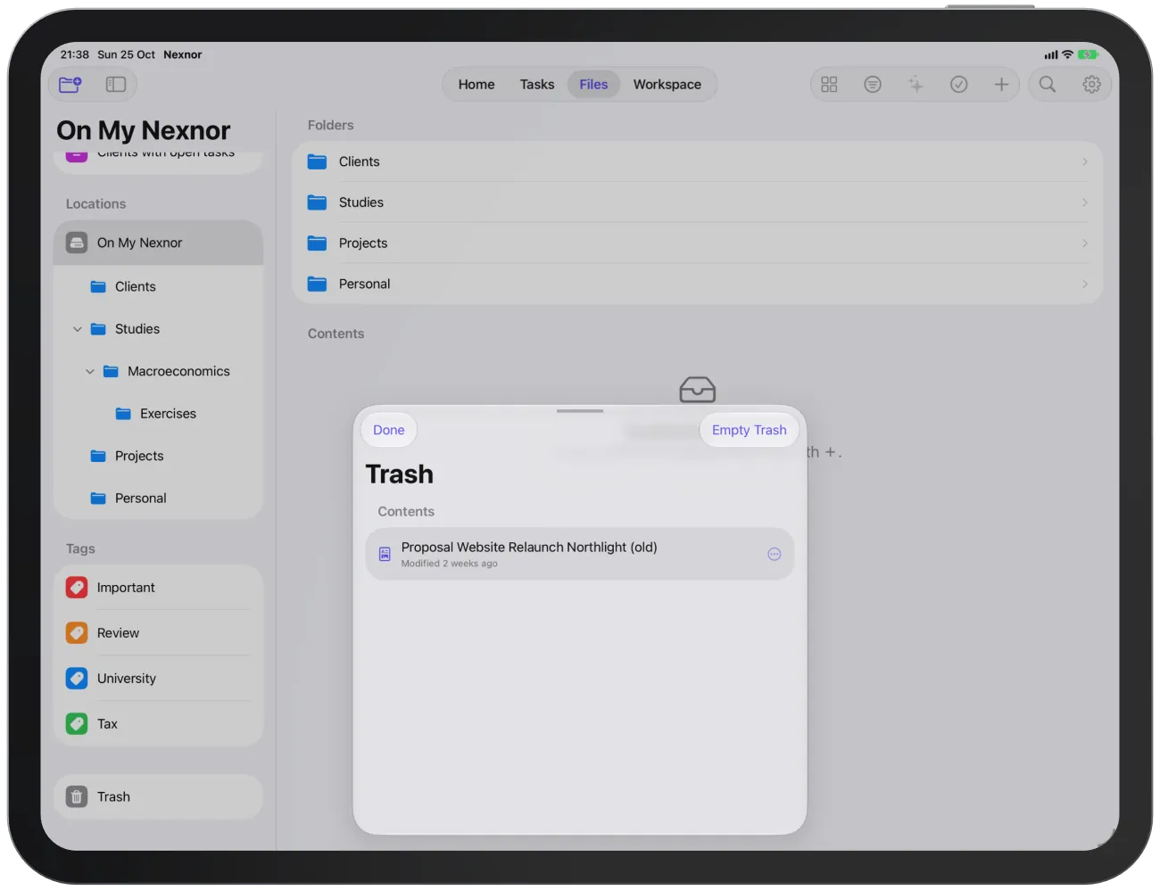Viewport: 1160px width, 890px height.
Task: Open search with the magnifier icon
Action: [x=1048, y=85]
